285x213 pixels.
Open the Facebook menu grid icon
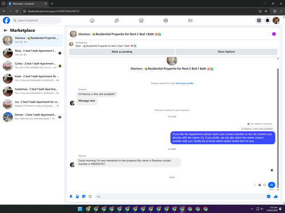tap(259, 20)
